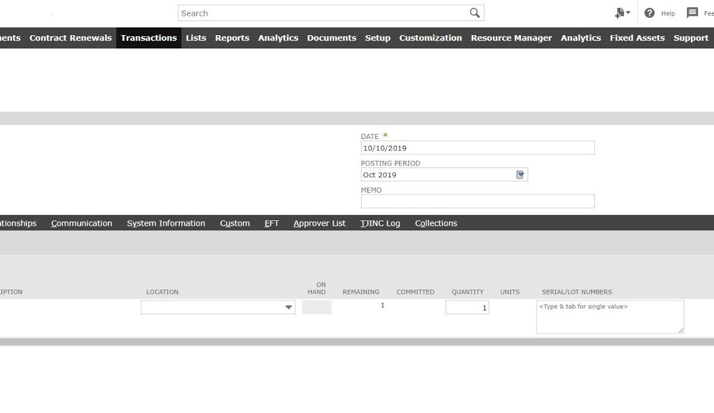Viewport: 714px width, 413px height.
Task: Switch to the Collections subtab
Action: [x=436, y=223]
